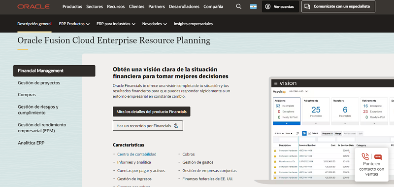Click the phone call icon in sales widget
Image resolution: width=394 pixels, height=187 pixels.
(365, 157)
